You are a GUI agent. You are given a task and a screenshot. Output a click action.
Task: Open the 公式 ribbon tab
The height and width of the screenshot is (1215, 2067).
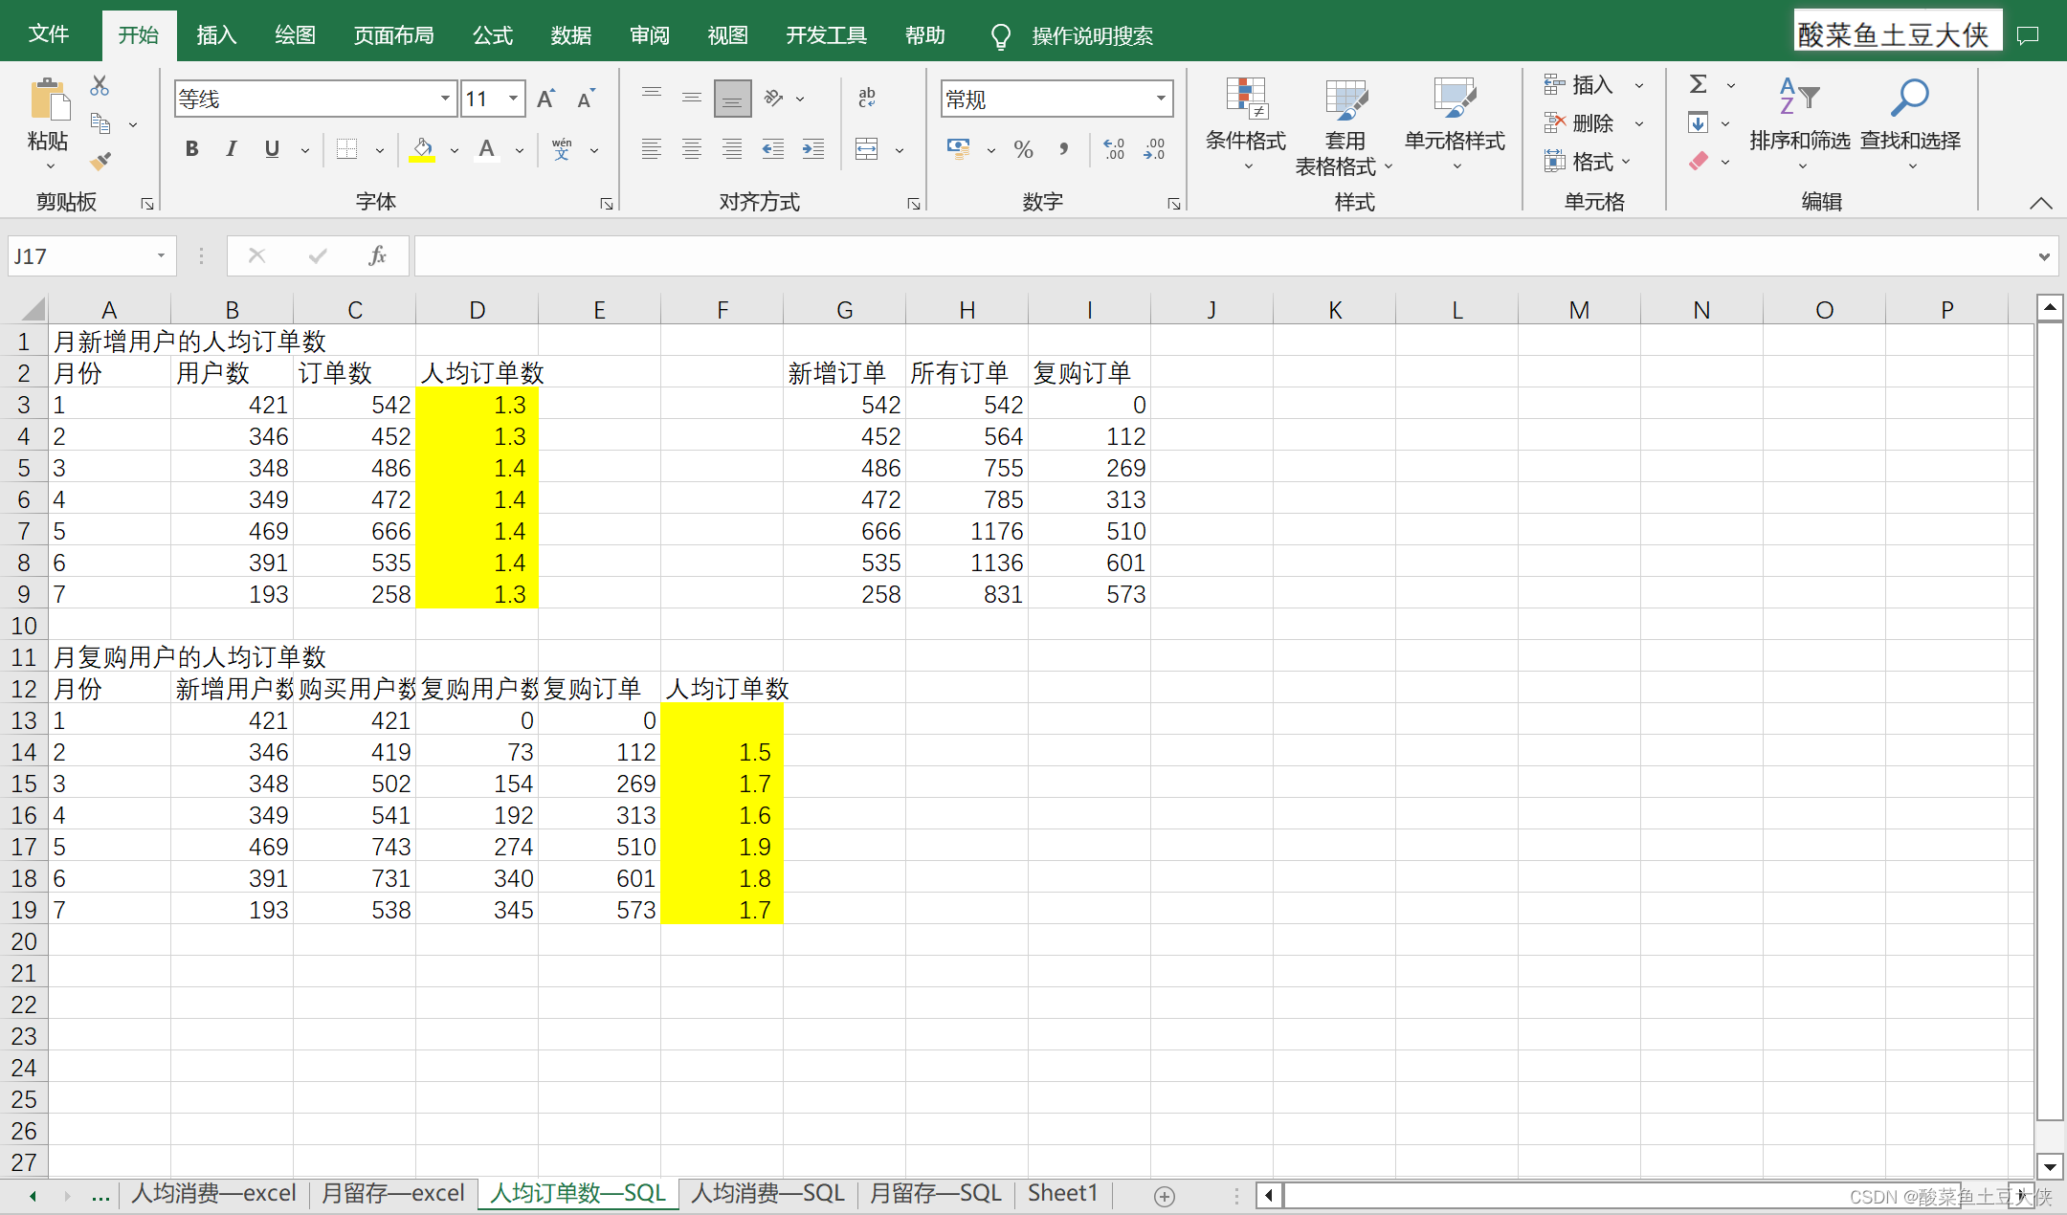[492, 35]
